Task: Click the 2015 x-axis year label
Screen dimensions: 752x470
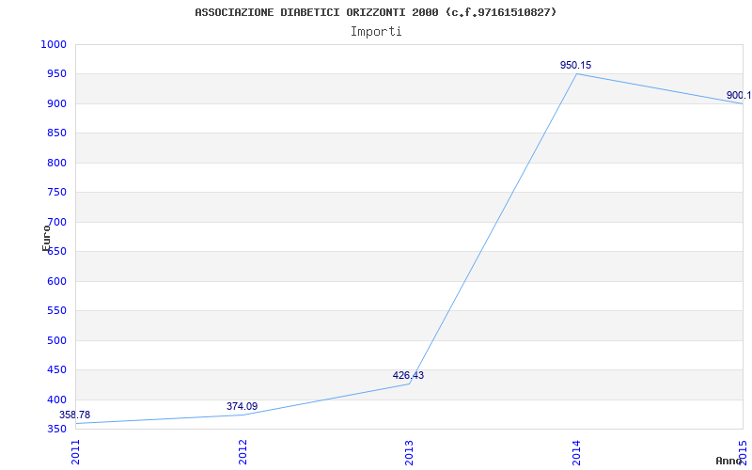Action: [x=743, y=452]
